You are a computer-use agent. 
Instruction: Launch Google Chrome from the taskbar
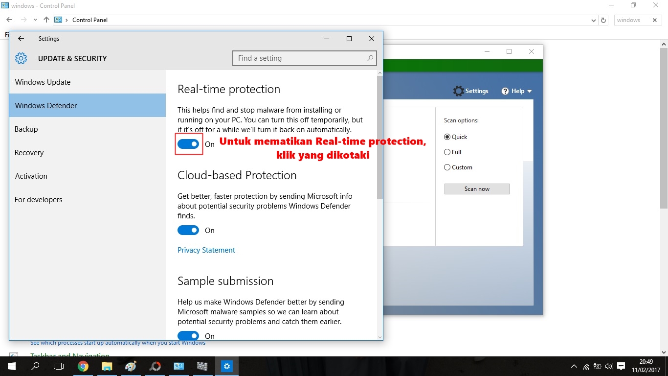(x=83, y=366)
